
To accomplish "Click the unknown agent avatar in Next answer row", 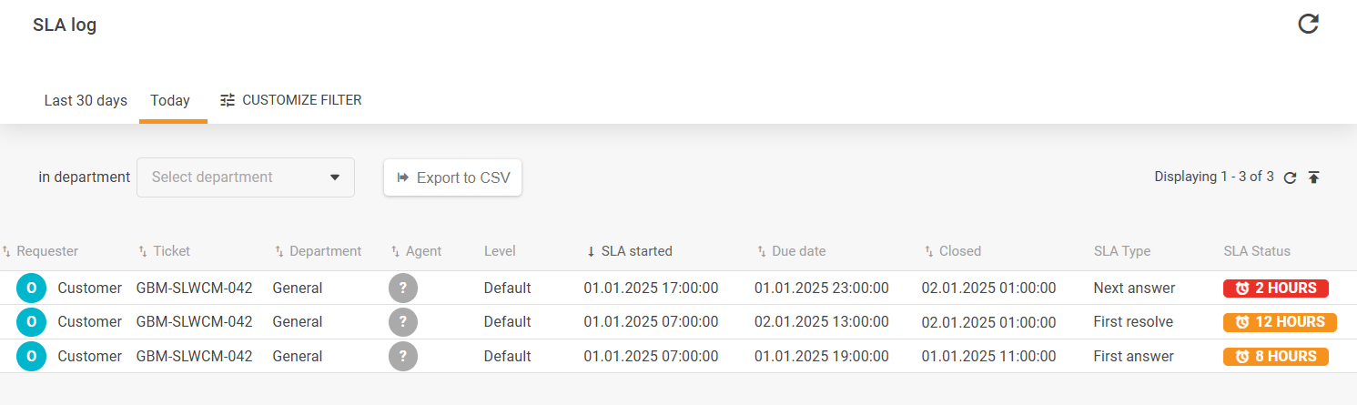I will pyautogui.click(x=403, y=289).
